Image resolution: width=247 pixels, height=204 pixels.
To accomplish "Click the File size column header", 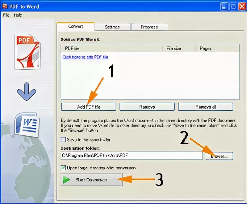I will tap(179, 48).
